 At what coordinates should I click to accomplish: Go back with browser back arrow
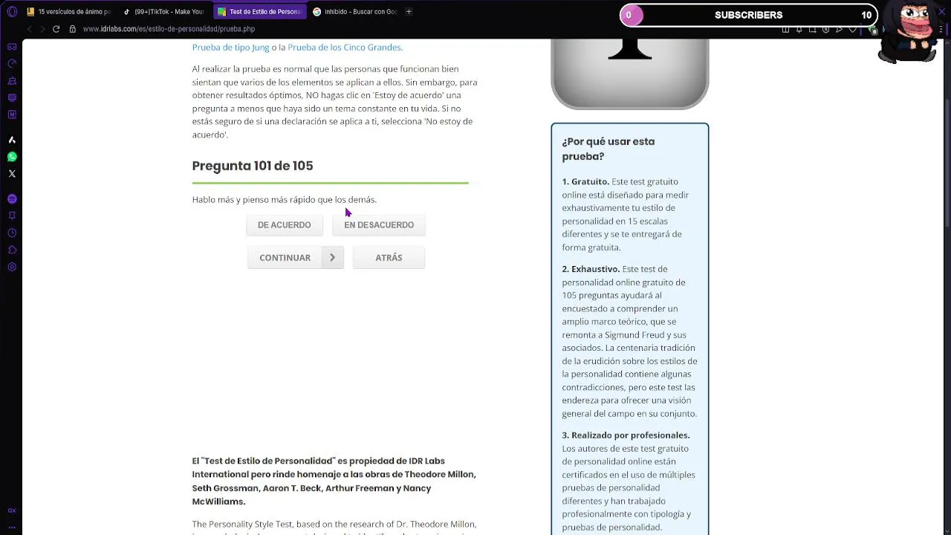coord(30,29)
